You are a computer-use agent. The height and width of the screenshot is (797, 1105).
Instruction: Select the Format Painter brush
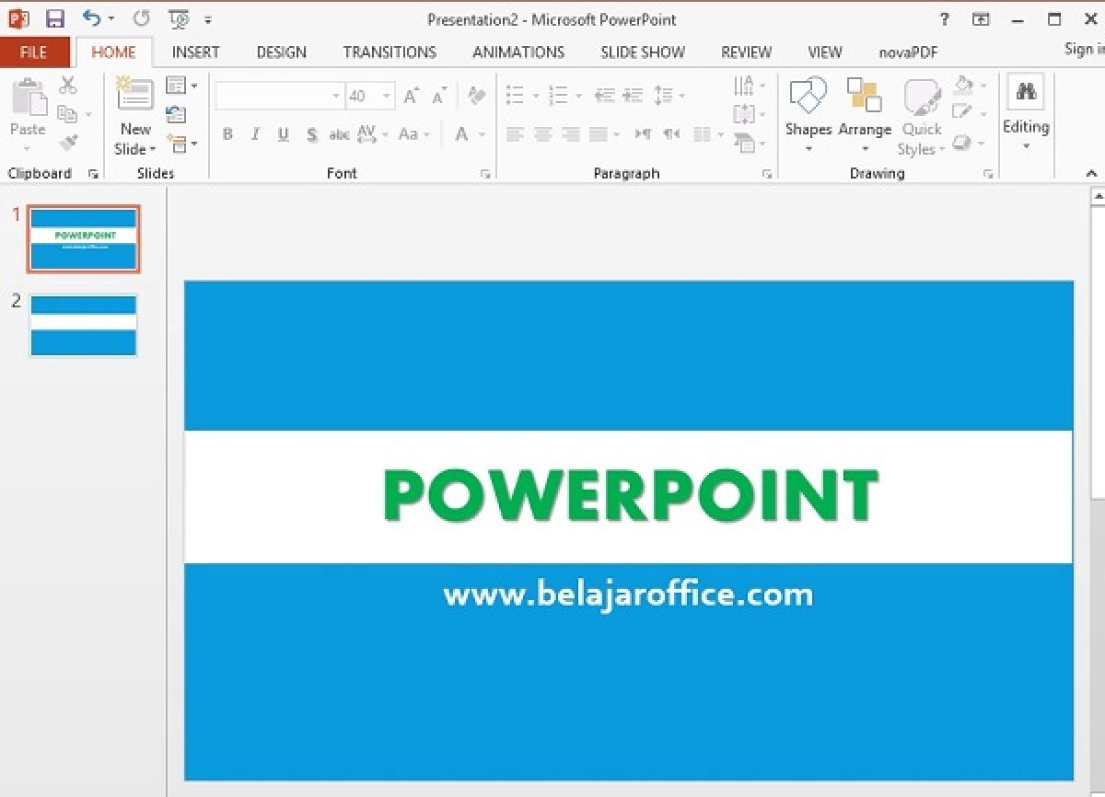[x=68, y=143]
